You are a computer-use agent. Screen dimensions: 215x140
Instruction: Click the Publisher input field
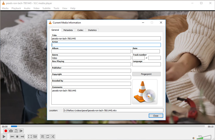[x=91, y=71]
